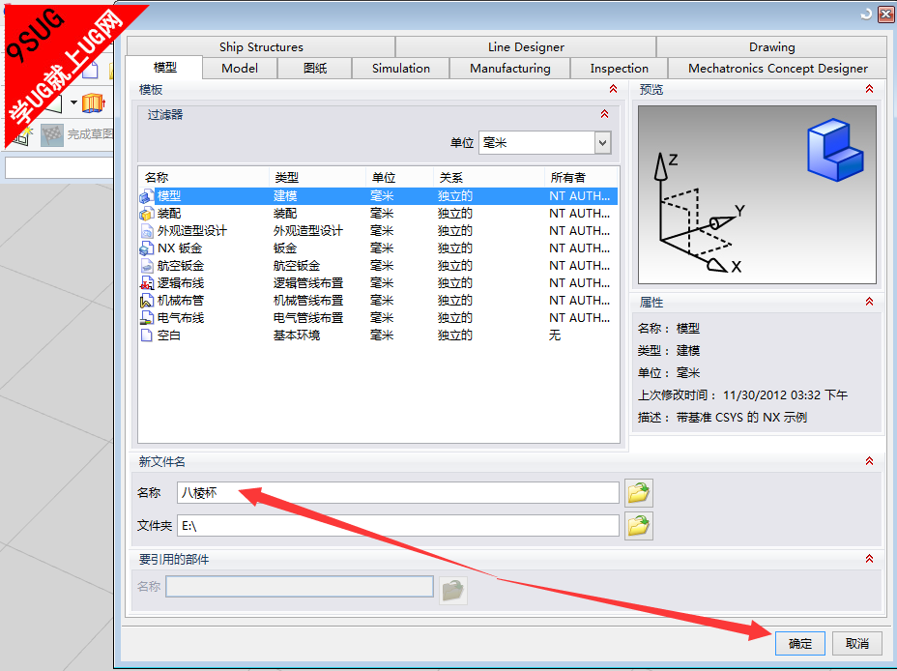Click the 逻辑布线 template icon
Viewport: 897px width, 671px height.
(x=147, y=283)
